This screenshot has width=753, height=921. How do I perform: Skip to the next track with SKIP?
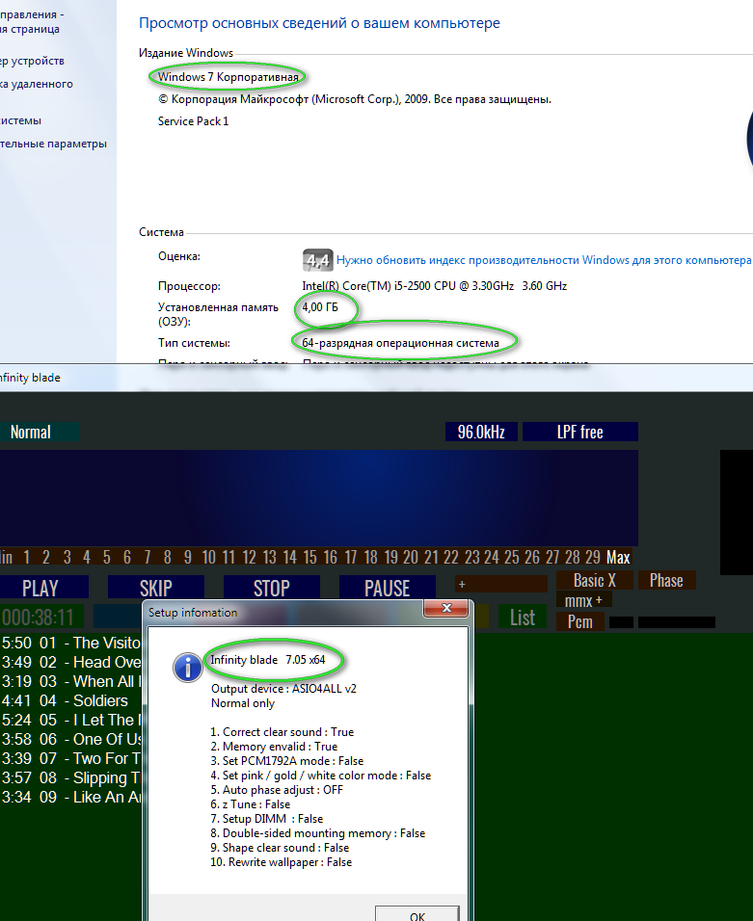[x=156, y=588]
